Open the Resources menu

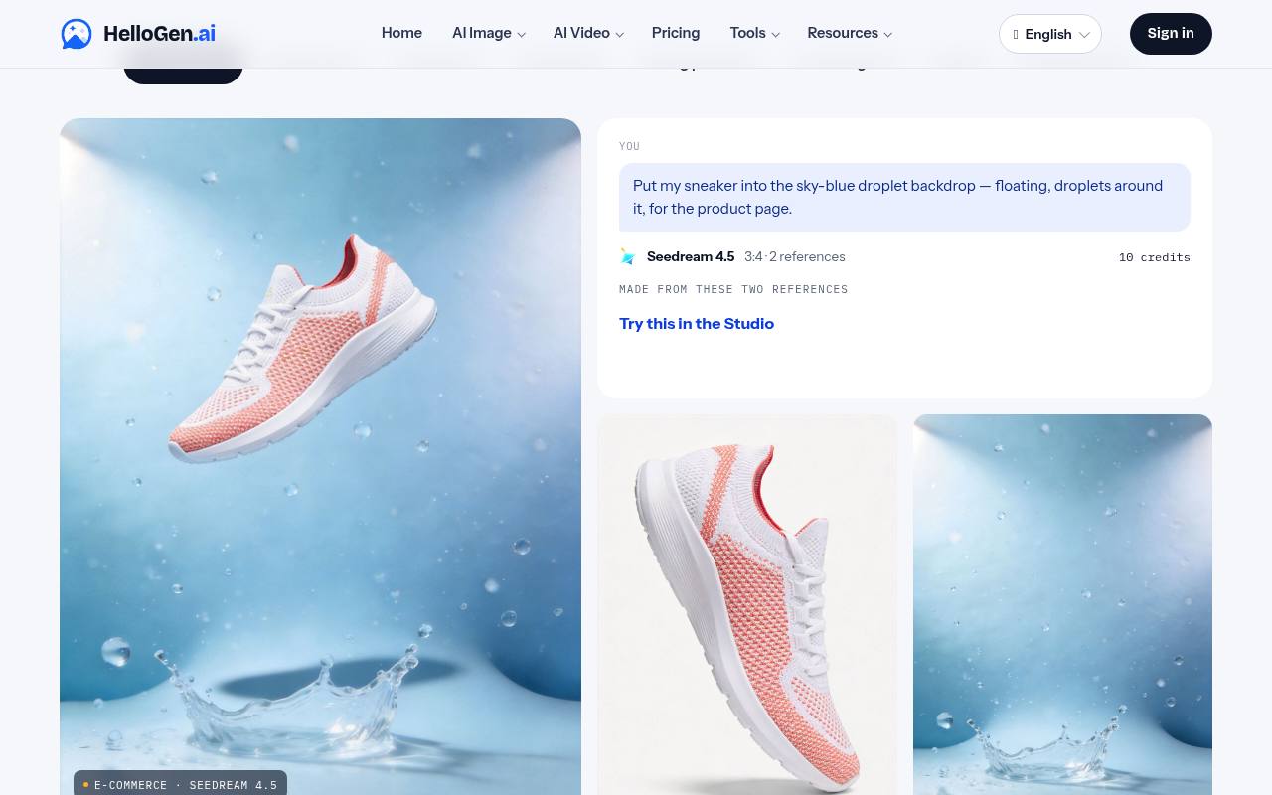850,33
